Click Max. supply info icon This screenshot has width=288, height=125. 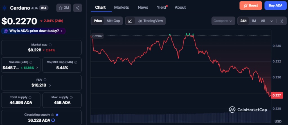tap(71, 97)
